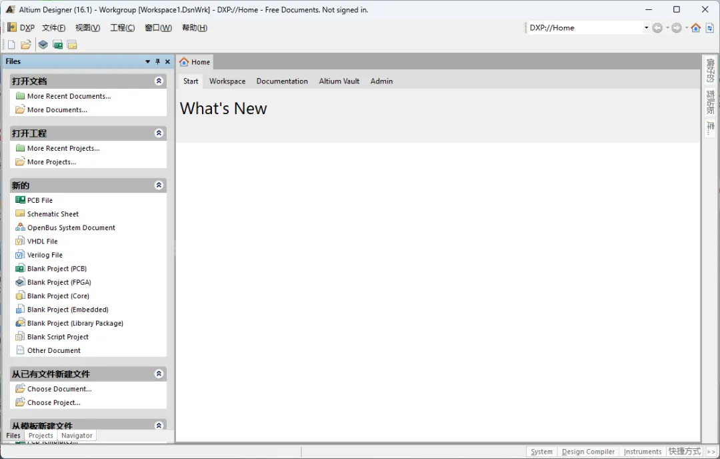Click the new blank document toolbar icon
720x459 pixels.
point(11,45)
